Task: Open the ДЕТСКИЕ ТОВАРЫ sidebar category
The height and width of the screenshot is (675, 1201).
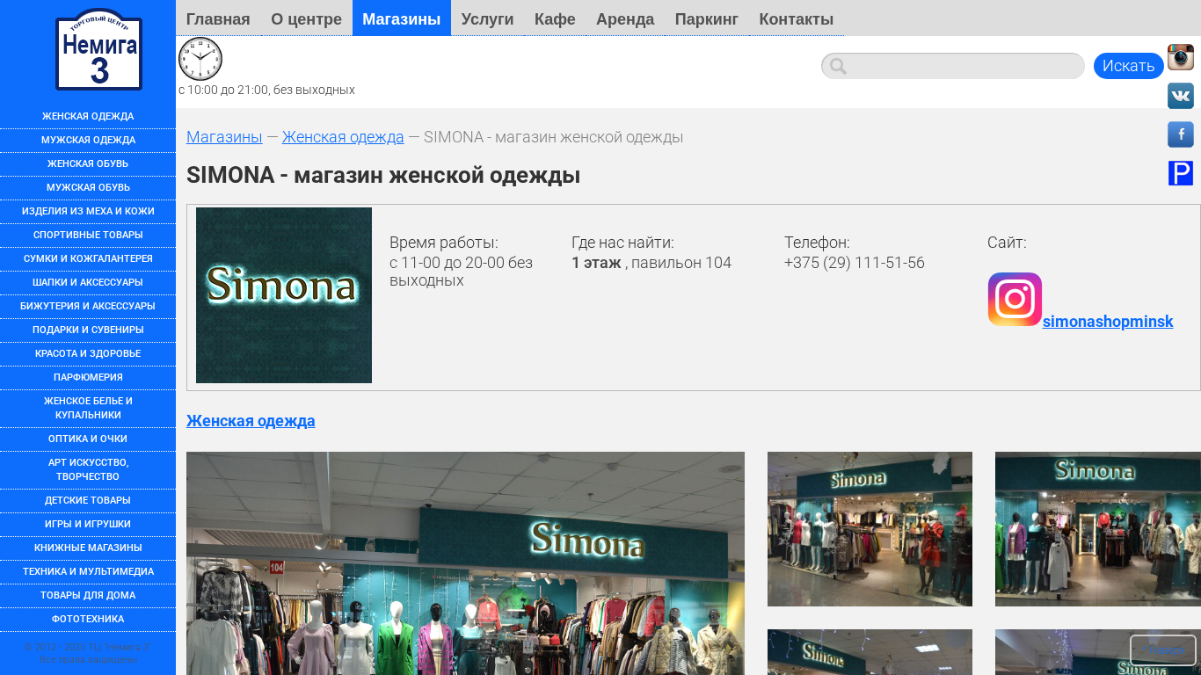Action: (88, 501)
